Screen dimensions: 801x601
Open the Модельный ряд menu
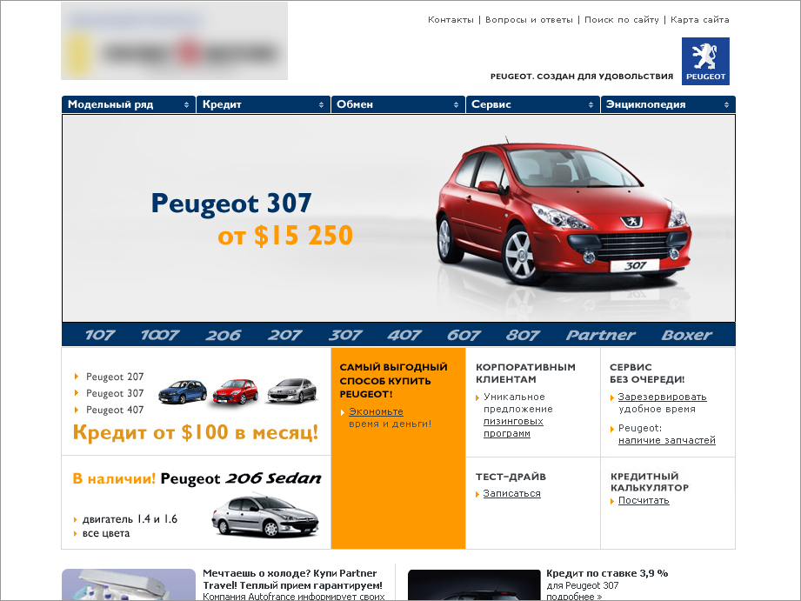tap(128, 104)
